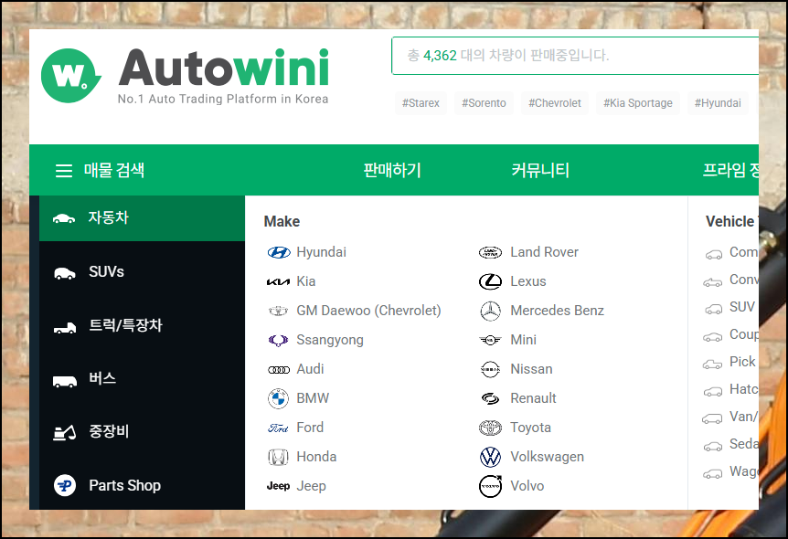Click the Jeep brand logo
Screen dimensions: 788x539
279,486
